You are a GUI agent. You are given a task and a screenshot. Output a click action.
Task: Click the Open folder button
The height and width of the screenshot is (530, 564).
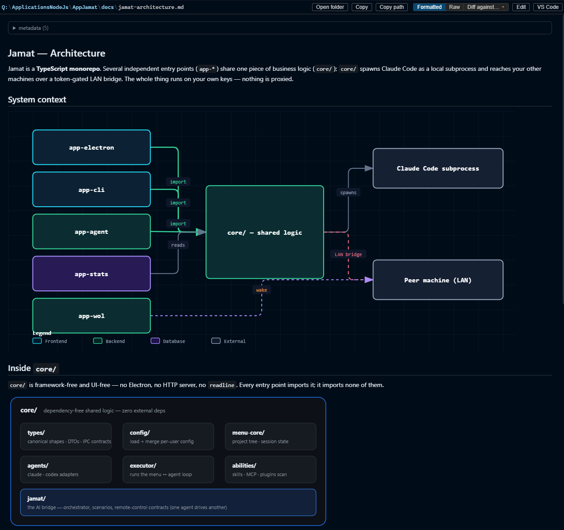330,7
